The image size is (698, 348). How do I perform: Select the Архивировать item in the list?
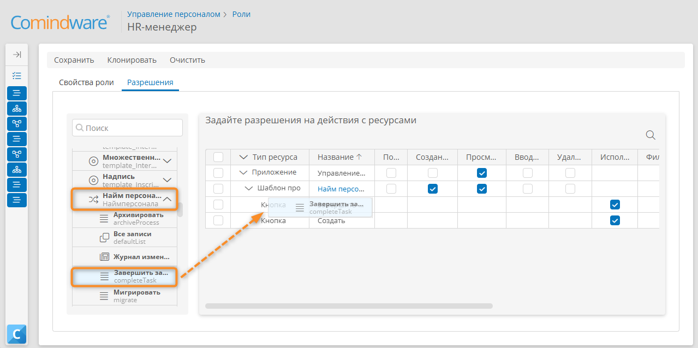tap(124, 218)
